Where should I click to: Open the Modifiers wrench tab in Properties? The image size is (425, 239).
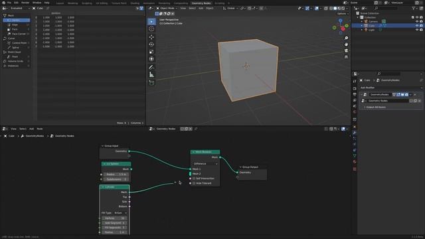355,133
